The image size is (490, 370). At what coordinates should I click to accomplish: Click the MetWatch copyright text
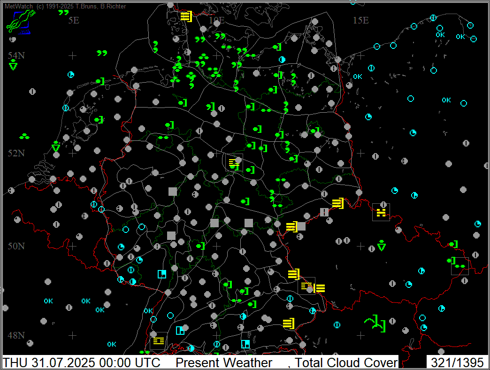click(x=65, y=6)
